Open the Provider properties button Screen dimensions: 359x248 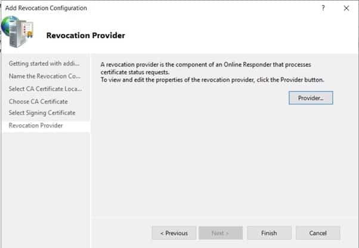point(310,98)
